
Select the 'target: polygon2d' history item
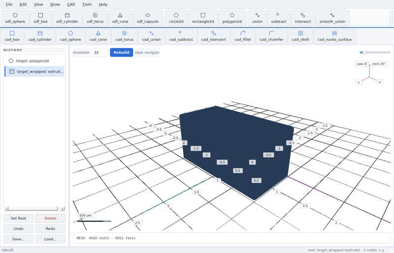click(34, 61)
